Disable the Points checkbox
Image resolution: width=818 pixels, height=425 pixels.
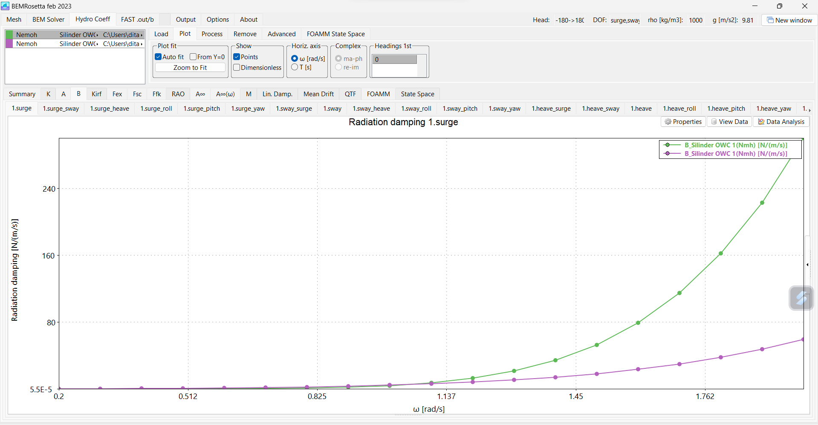(237, 56)
